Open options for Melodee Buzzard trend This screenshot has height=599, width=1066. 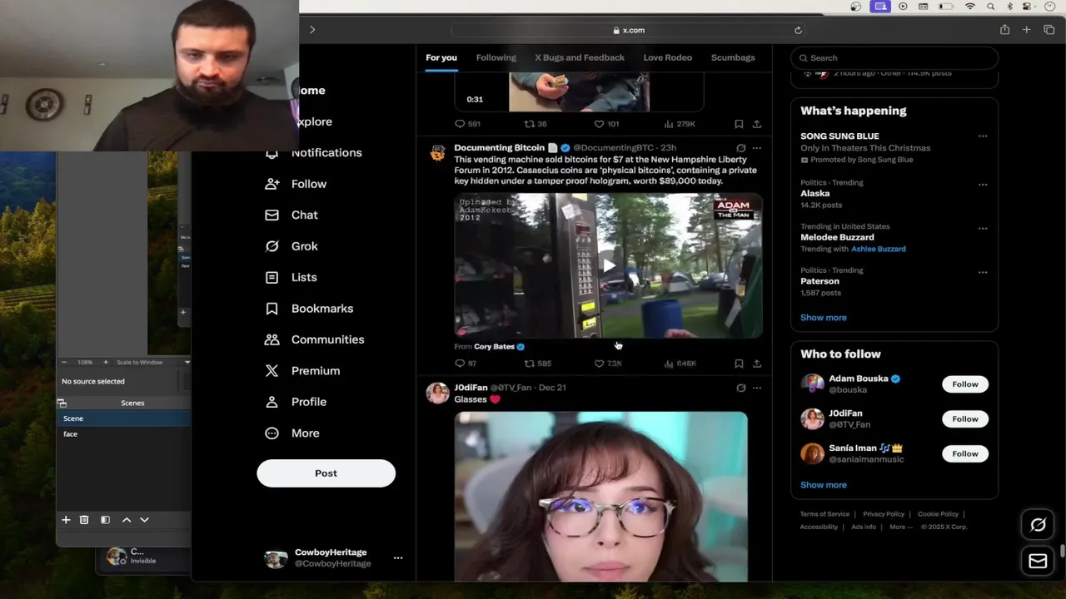click(983, 229)
